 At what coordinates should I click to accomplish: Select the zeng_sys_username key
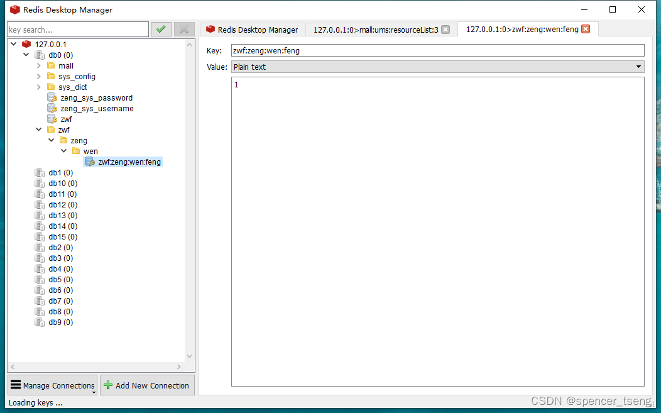(97, 108)
